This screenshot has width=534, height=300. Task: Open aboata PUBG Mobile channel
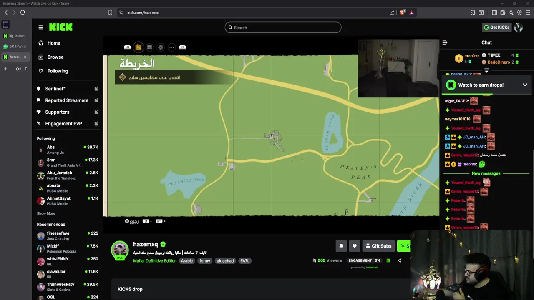click(x=68, y=188)
